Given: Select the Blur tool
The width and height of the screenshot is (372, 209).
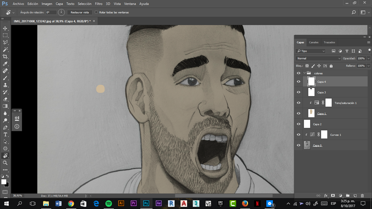Looking at the screenshot, I should (5, 113).
